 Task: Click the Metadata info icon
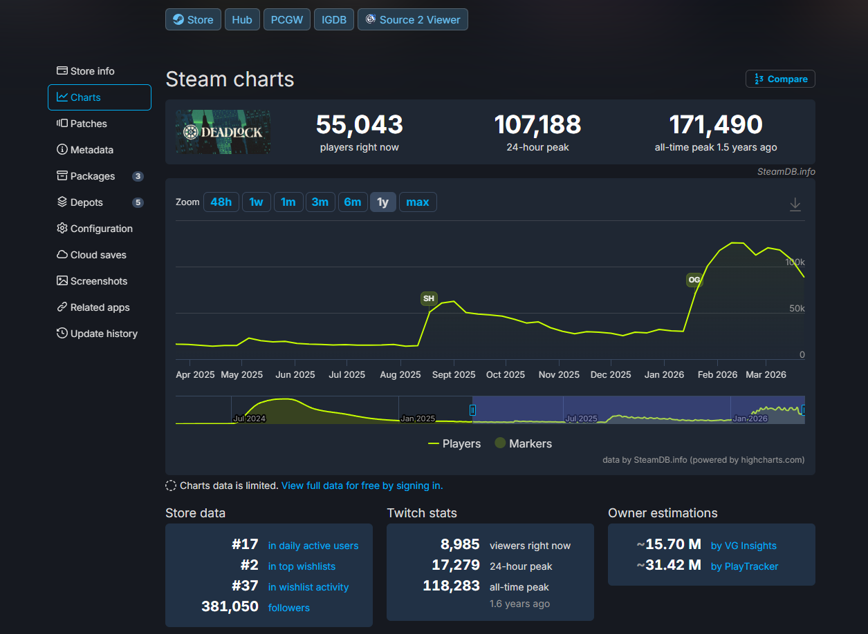point(62,150)
